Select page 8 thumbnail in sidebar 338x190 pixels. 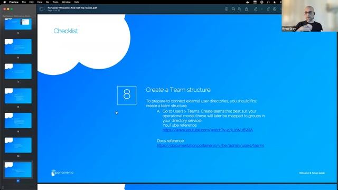(x=18, y=96)
